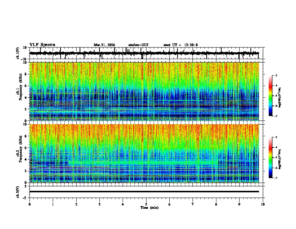296x229 pixels.
Task: Click time axis tick label "4"
Action: click(123, 204)
